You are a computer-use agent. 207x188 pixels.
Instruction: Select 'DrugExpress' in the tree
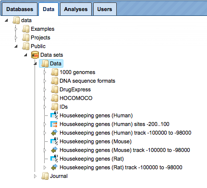click(75, 89)
